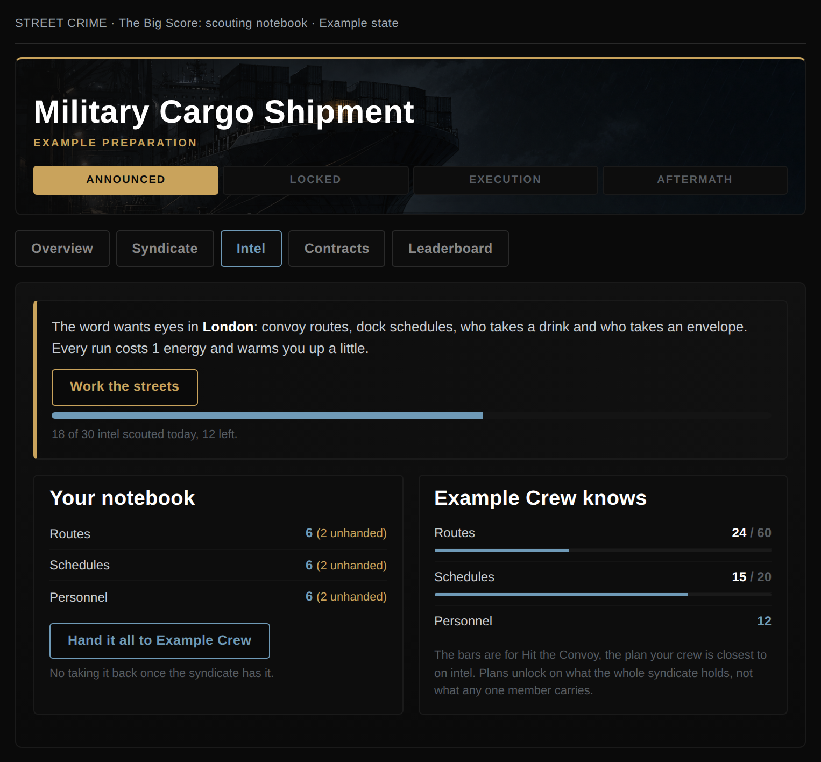Viewport: 821px width, 762px height.
Task: Click the daily intel scouted progress bar
Action: click(x=412, y=415)
